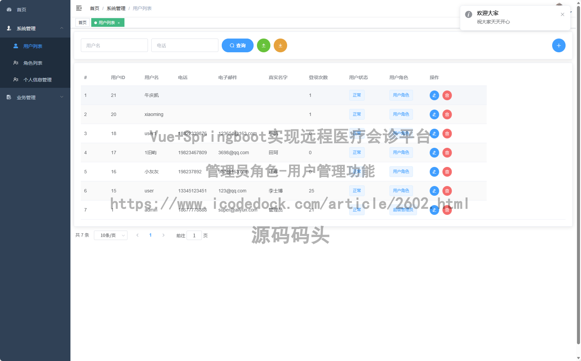Click the 查询 search button
The height and width of the screenshot is (361, 581).
coord(237,45)
